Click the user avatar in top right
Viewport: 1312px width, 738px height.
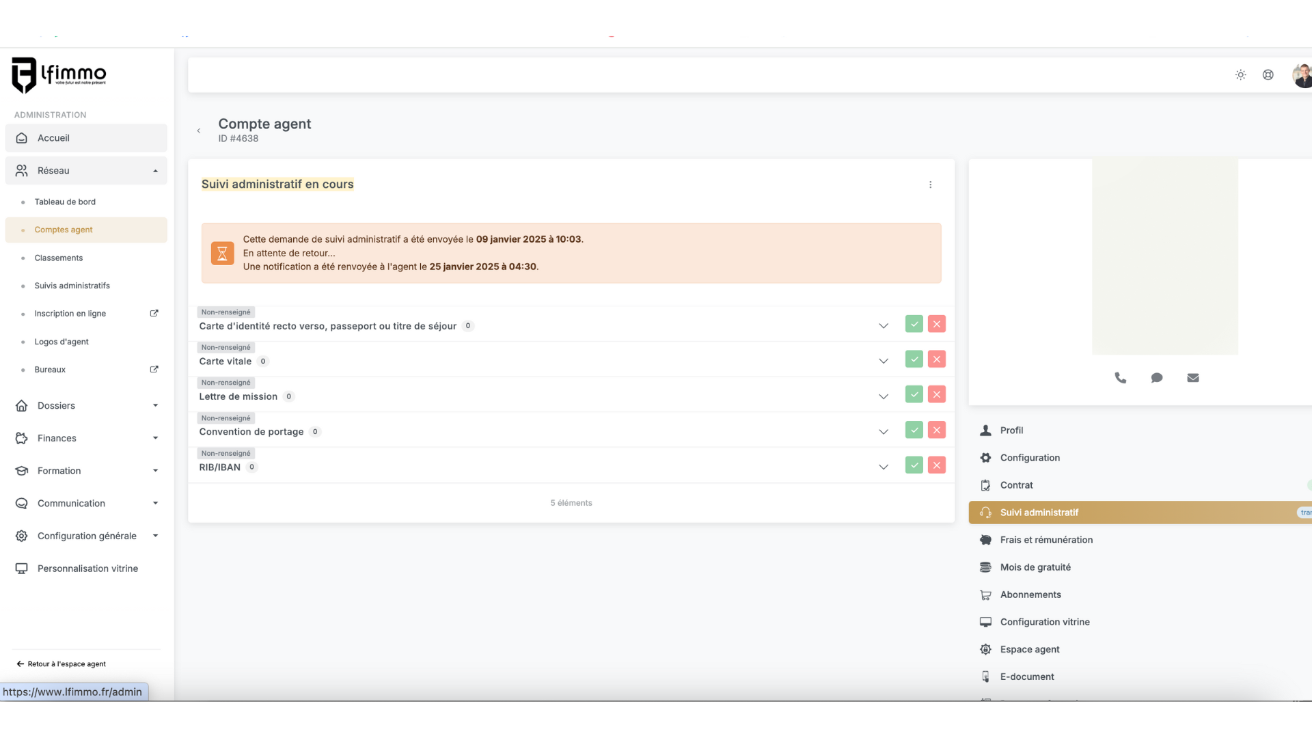pos(1302,75)
